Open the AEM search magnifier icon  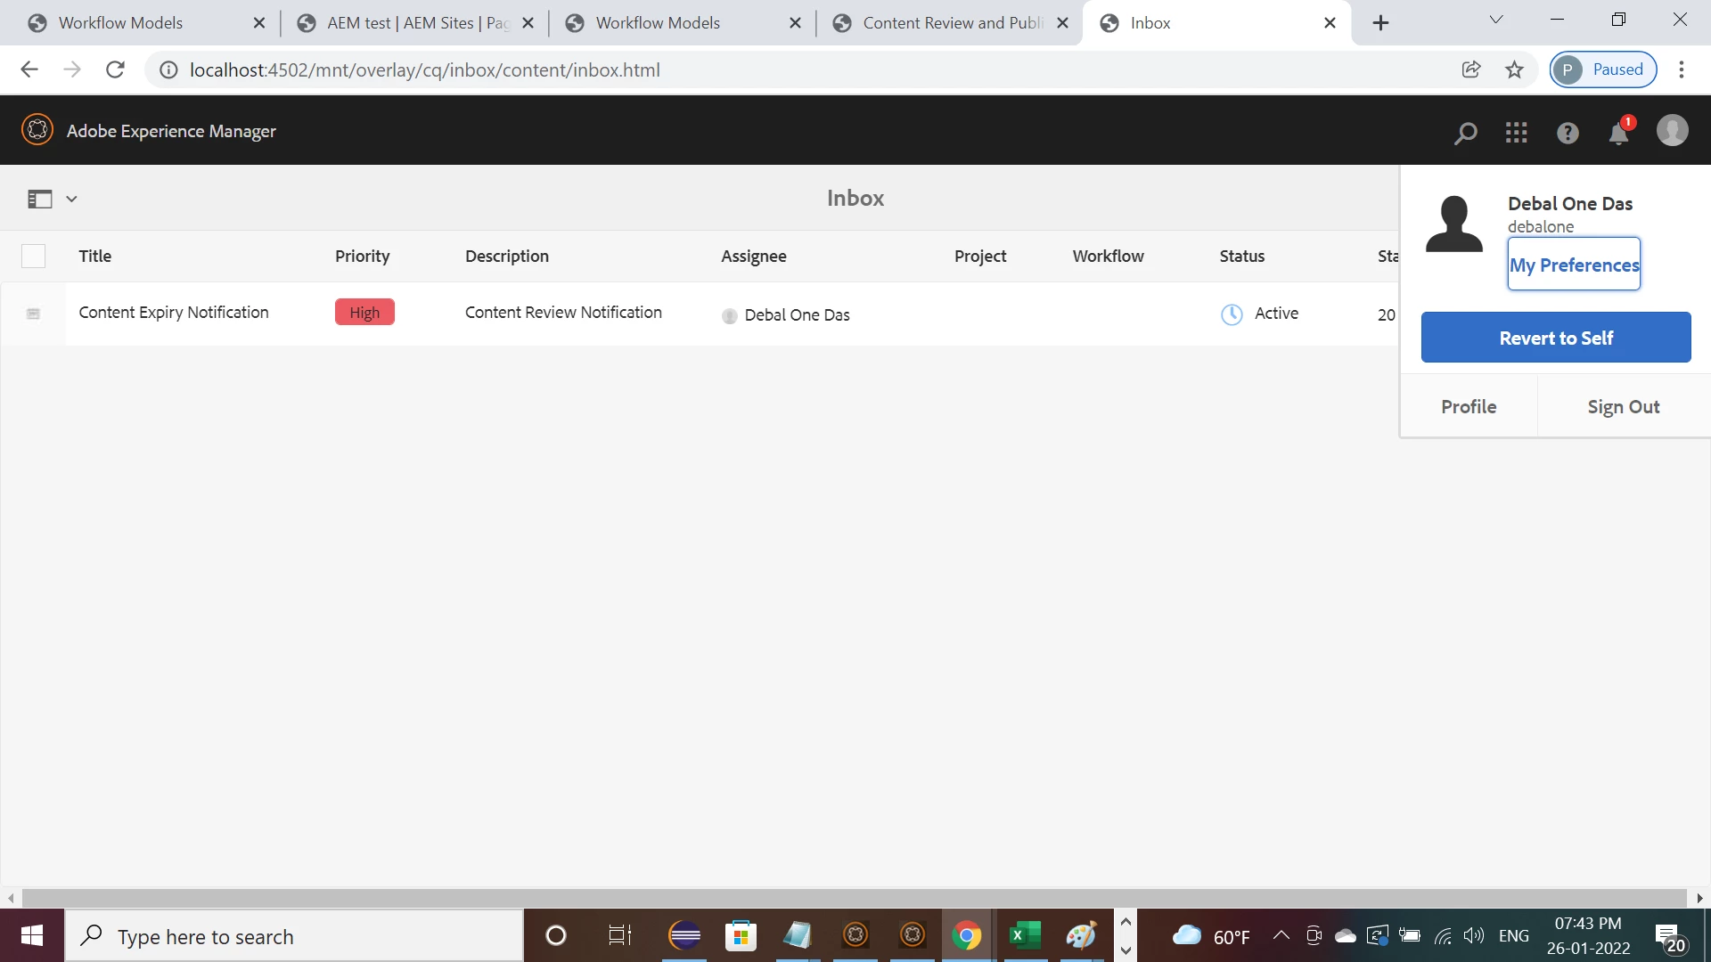click(1465, 133)
